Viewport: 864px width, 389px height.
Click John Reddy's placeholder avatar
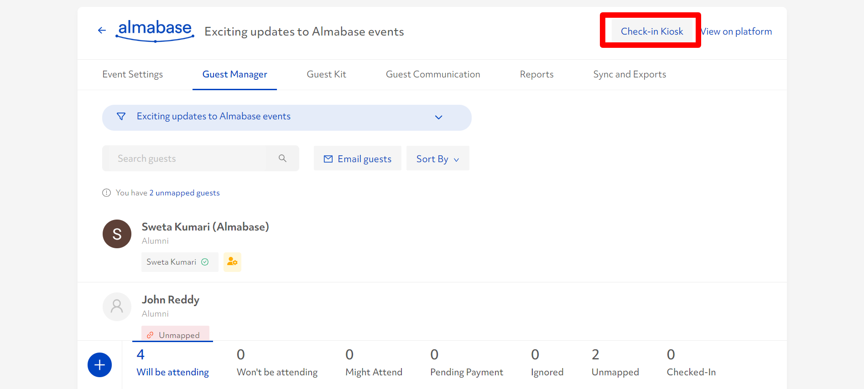[117, 307]
